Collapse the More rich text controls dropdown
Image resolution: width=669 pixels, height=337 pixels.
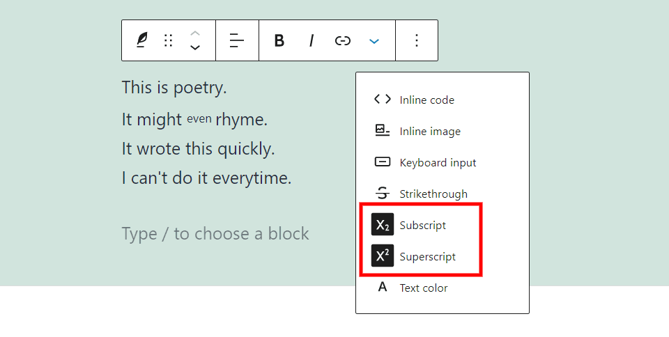(x=374, y=40)
